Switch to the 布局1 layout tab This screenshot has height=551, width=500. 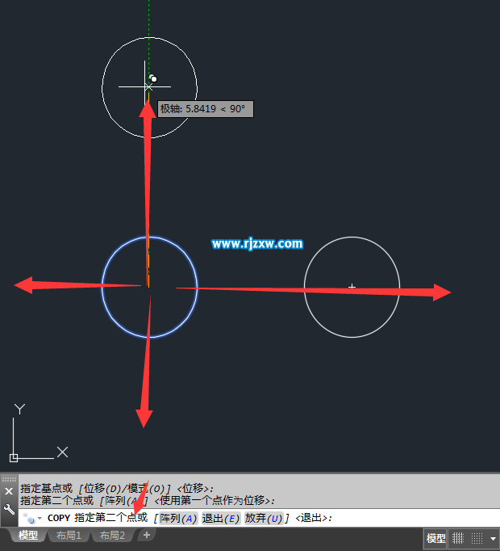pyautogui.click(x=69, y=535)
